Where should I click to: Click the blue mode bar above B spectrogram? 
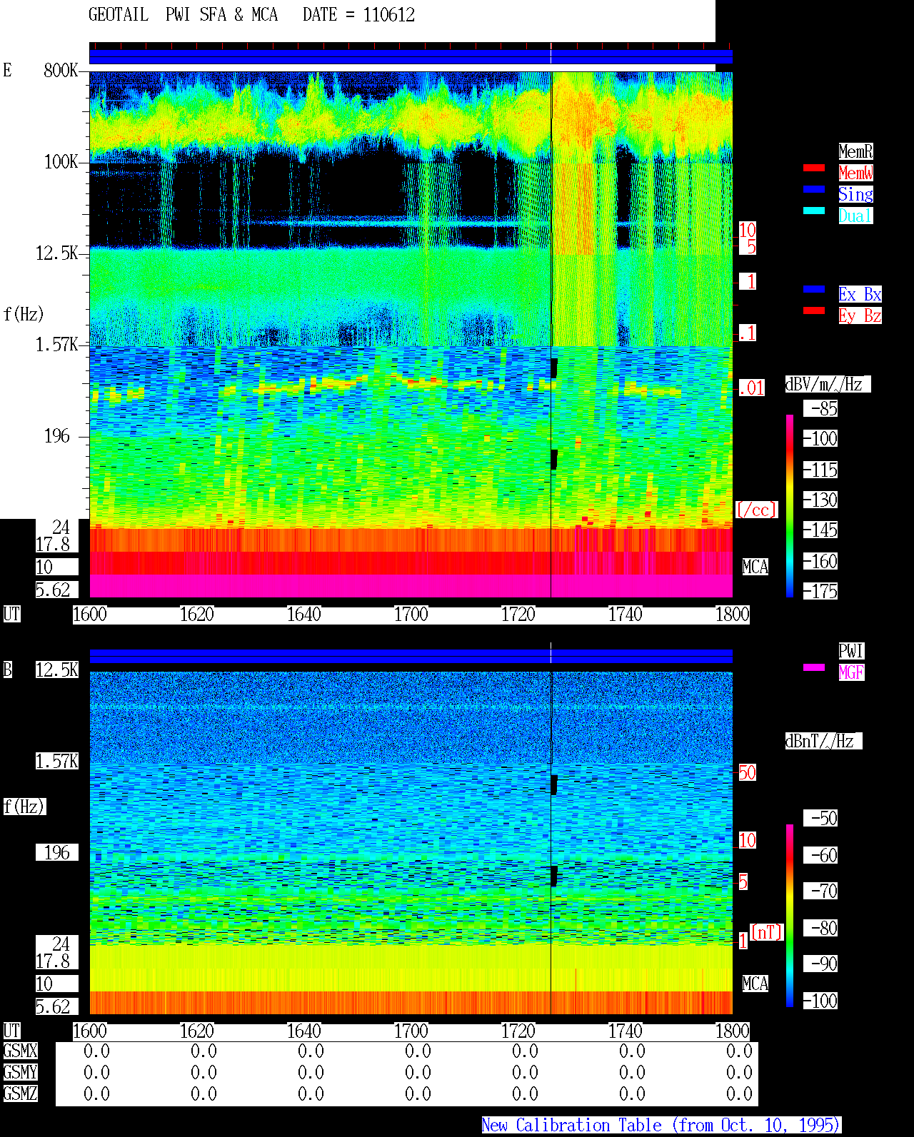tap(411, 657)
